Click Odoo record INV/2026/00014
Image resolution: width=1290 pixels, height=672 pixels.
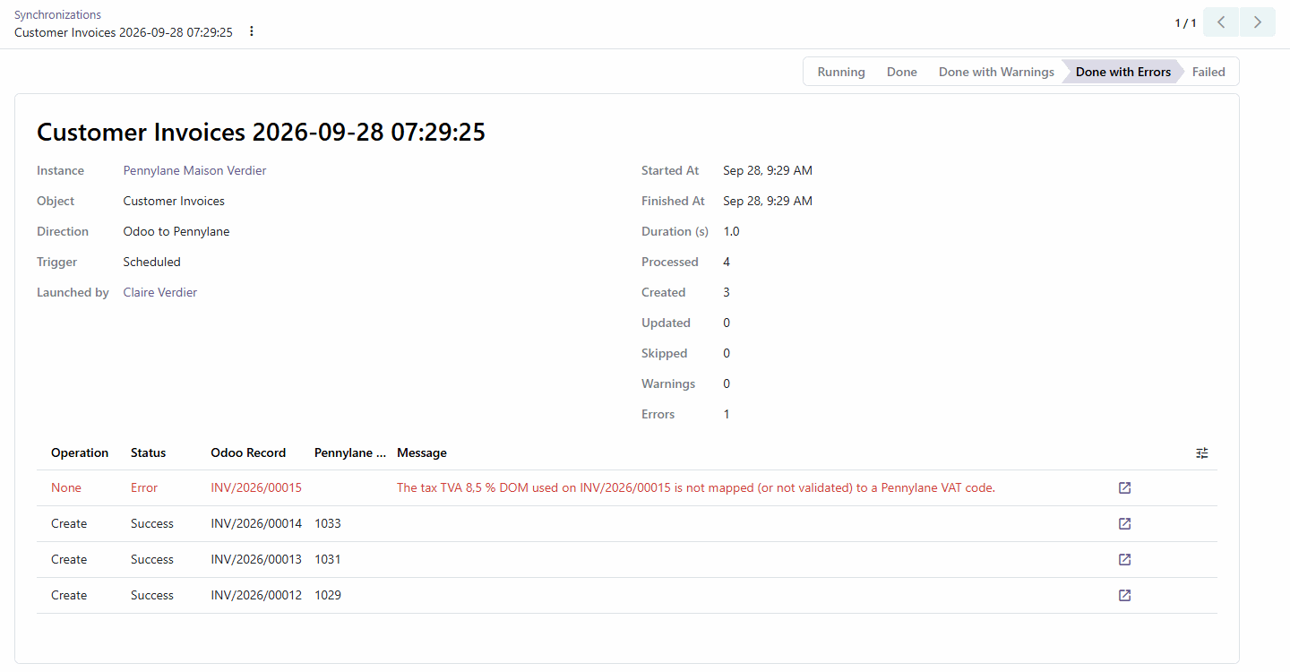(256, 523)
